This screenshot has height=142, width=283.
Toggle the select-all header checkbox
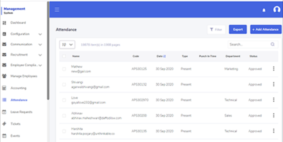64,56
